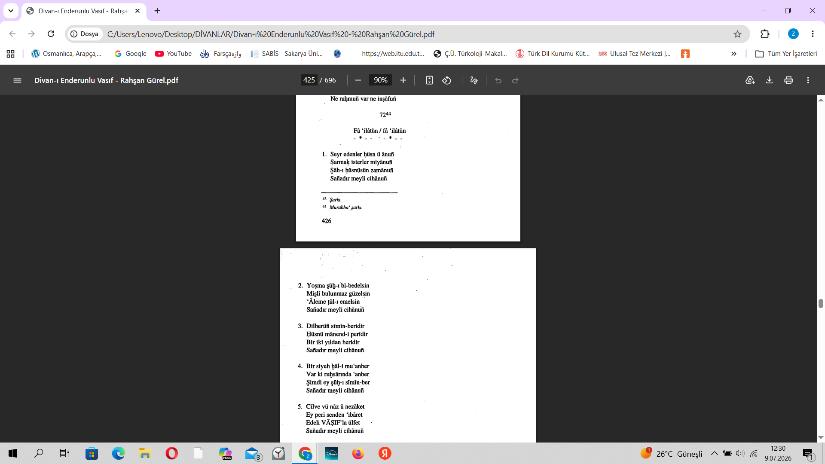Open the Ulusal Tez Merkezi bookmark
The height and width of the screenshot is (464, 825).
pos(635,54)
